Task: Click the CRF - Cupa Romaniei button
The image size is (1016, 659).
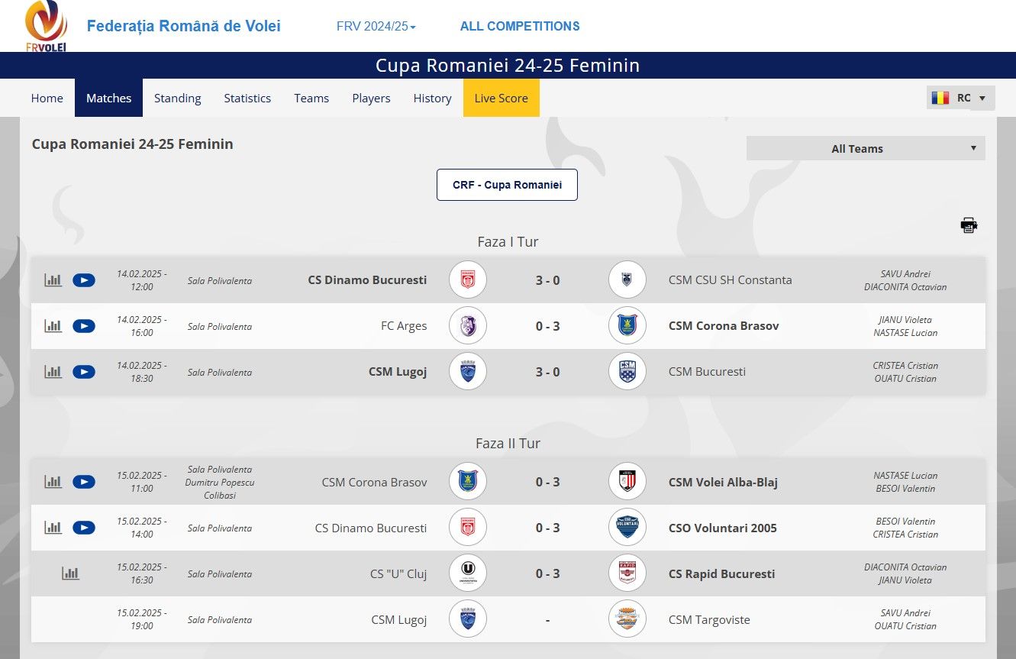Action: [x=507, y=185]
